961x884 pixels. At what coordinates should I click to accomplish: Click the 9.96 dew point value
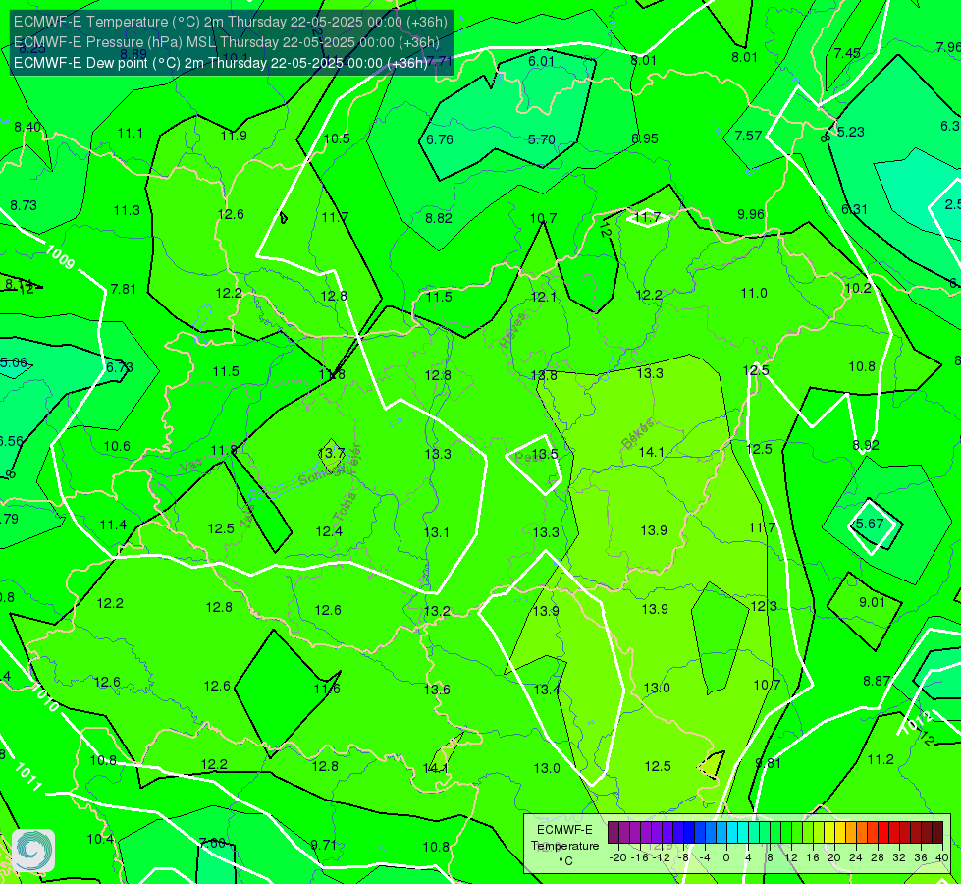point(751,214)
